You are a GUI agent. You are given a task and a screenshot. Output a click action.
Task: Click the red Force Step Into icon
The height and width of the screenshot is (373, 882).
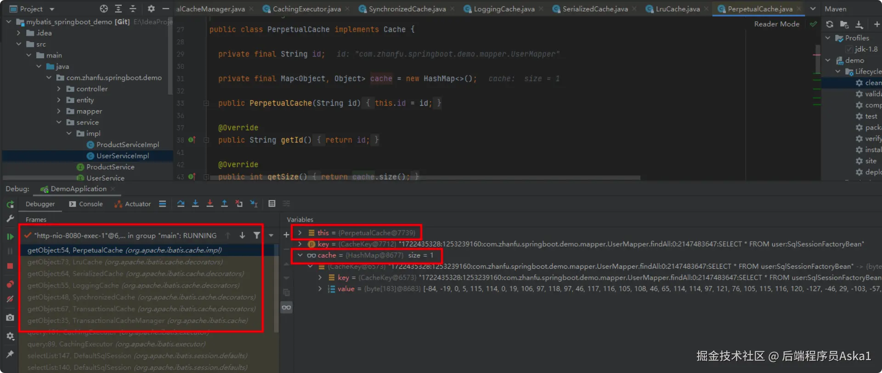[x=210, y=203]
